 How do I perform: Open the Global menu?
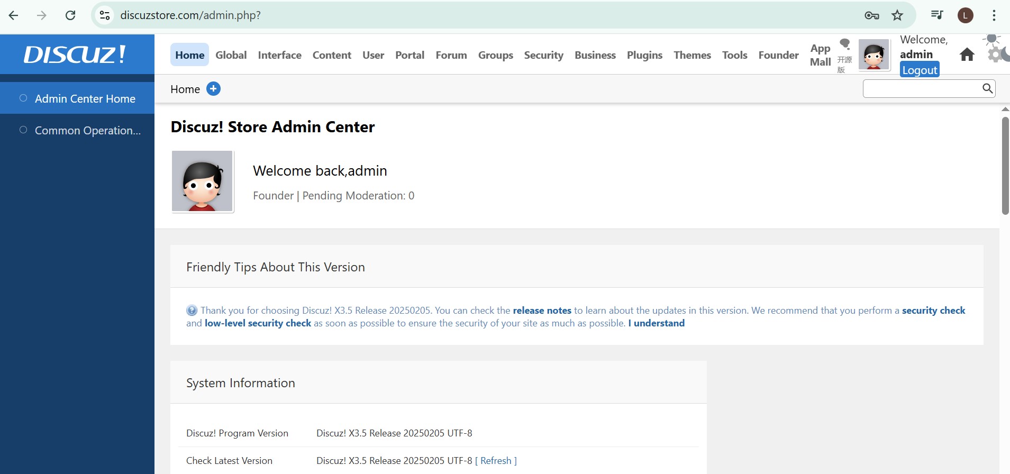tap(231, 55)
